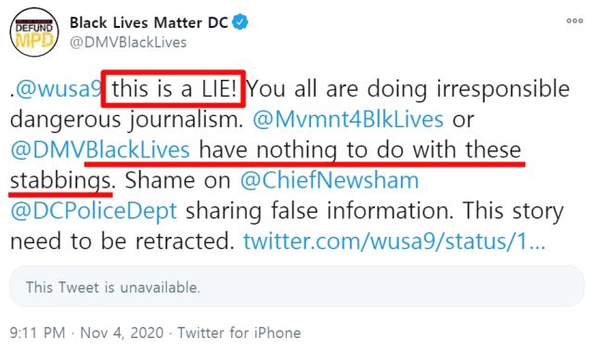The width and height of the screenshot is (594, 352).
Task: Open the @DMVBlackLives handle under the name
Action: point(128,42)
